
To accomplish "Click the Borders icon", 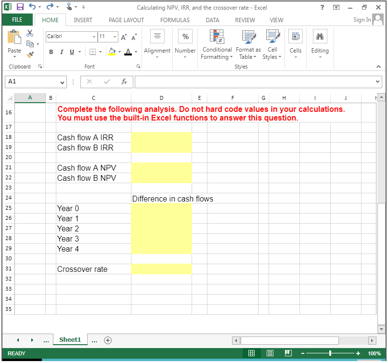I will [92, 52].
